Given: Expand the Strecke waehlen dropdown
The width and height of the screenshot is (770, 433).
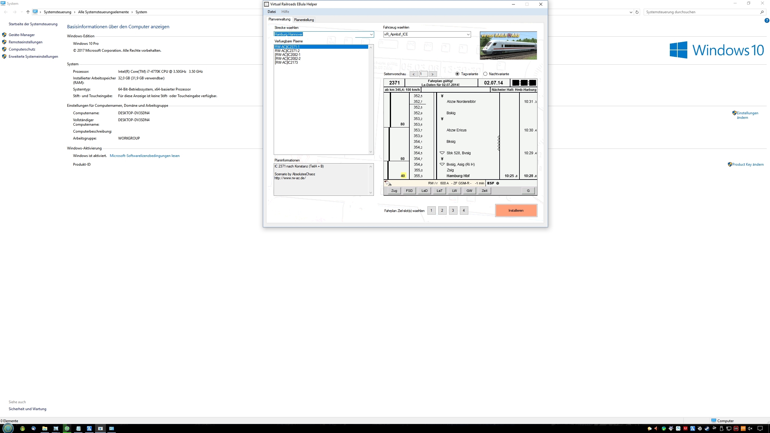Looking at the screenshot, I should tap(371, 34).
